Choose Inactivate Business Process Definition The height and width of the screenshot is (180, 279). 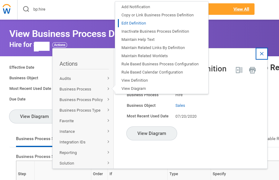coord(155,31)
